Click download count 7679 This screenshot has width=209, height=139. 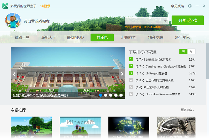click(x=192, y=73)
